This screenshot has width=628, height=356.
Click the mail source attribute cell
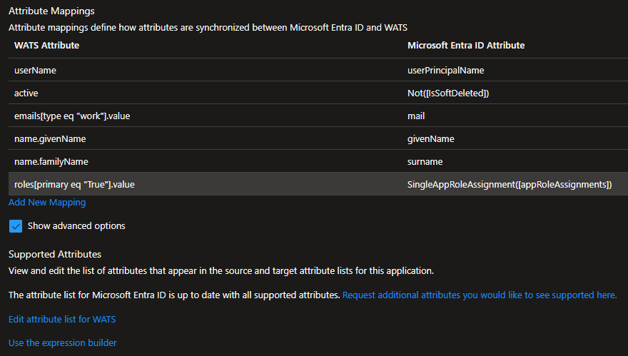pyautogui.click(x=416, y=116)
